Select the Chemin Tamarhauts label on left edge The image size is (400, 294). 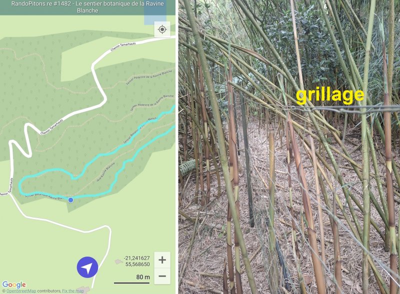7,189
